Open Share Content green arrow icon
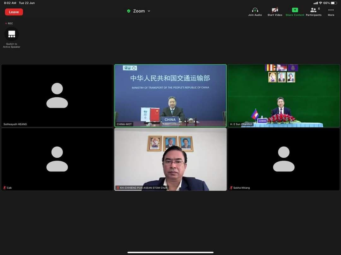 coord(295,10)
